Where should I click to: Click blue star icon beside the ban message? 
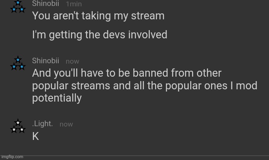(x=18, y=63)
